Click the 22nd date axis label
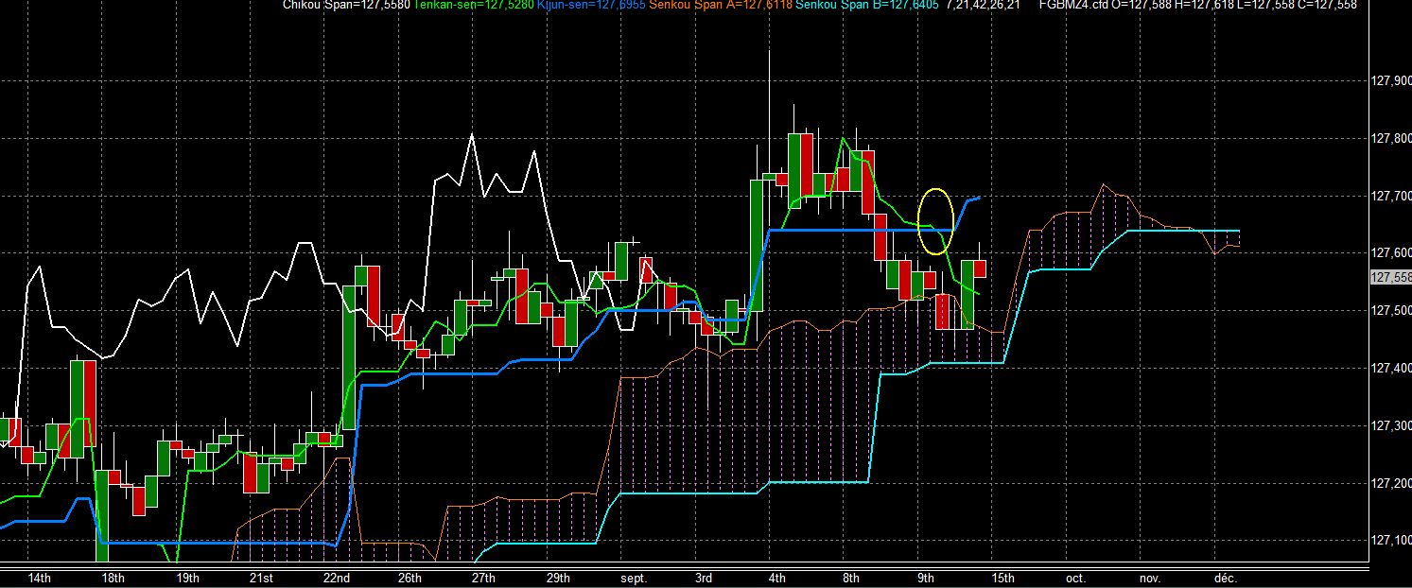This screenshot has height=588, width=1412. (337, 578)
